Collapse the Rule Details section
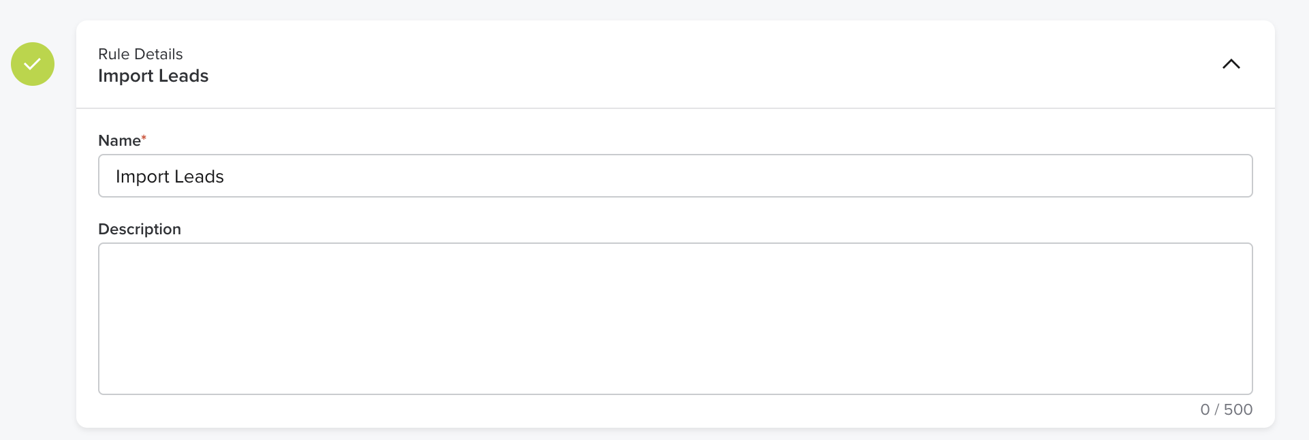1309x440 pixels. pyautogui.click(x=1231, y=64)
